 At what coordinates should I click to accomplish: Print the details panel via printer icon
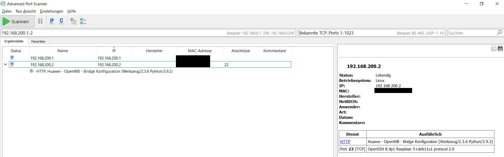click(x=494, y=48)
